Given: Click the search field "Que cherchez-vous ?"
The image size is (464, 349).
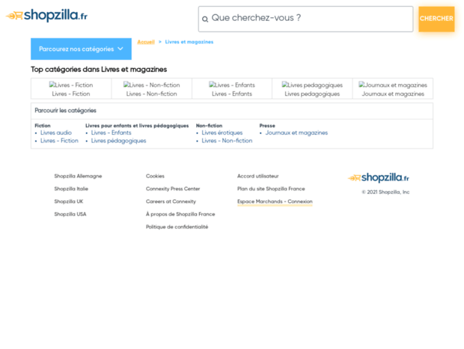Looking at the screenshot, I should (305, 19).
